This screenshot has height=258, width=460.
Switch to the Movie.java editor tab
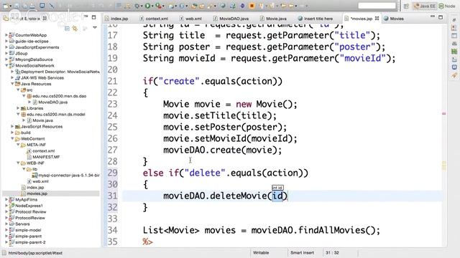(273, 19)
